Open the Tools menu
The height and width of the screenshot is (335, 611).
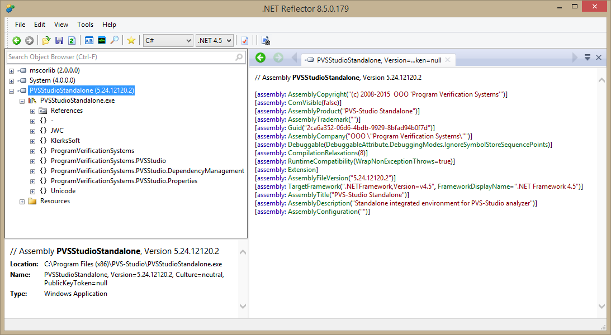pos(86,25)
